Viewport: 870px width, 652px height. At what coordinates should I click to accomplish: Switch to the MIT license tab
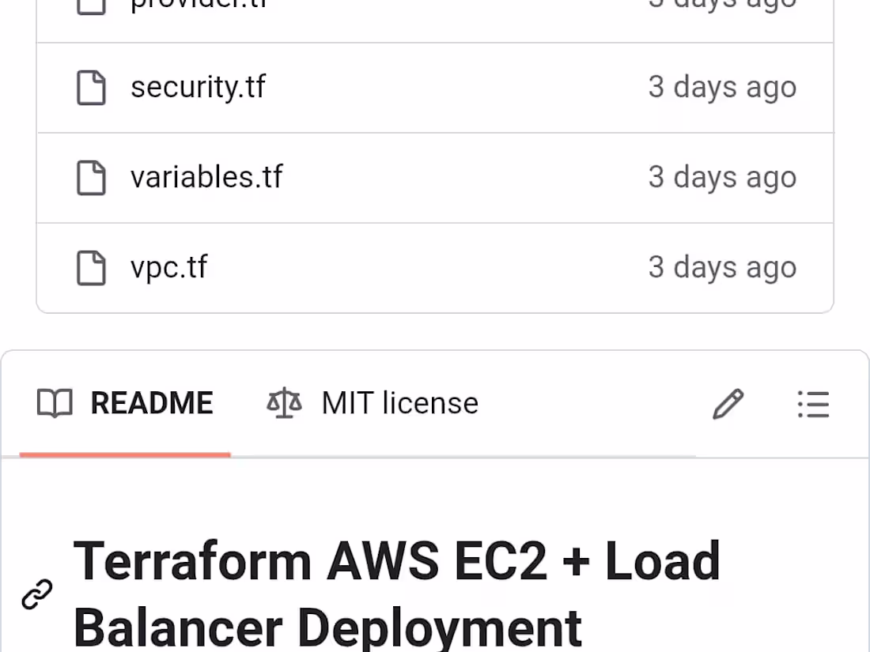[x=399, y=403]
